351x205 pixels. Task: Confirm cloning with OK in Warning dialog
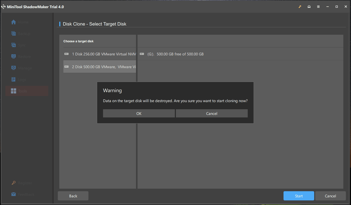pyautogui.click(x=139, y=114)
